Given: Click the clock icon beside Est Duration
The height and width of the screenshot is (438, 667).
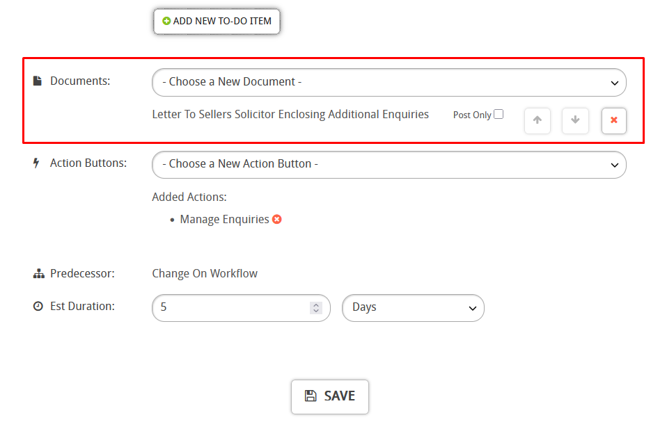Looking at the screenshot, I should coord(38,306).
